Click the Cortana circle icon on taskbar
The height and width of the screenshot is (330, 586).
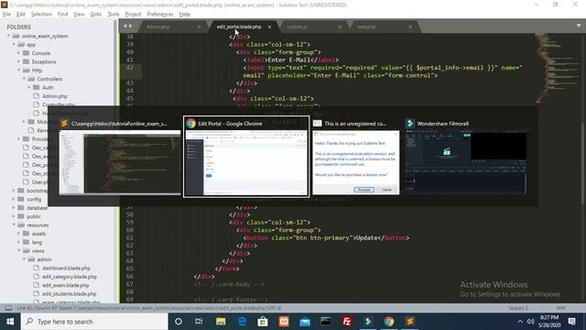(179, 322)
